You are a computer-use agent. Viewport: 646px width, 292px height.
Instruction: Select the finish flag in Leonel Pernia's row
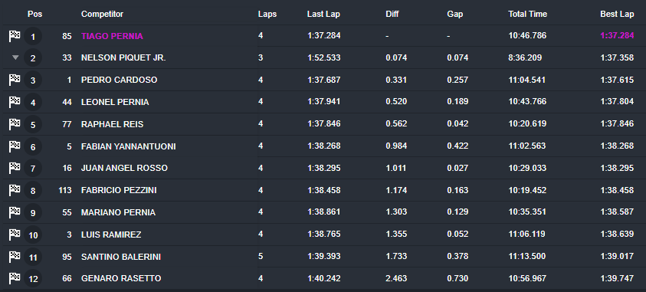point(15,102)
